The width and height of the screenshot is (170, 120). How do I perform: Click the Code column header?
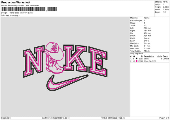click(x=160, y=56)
